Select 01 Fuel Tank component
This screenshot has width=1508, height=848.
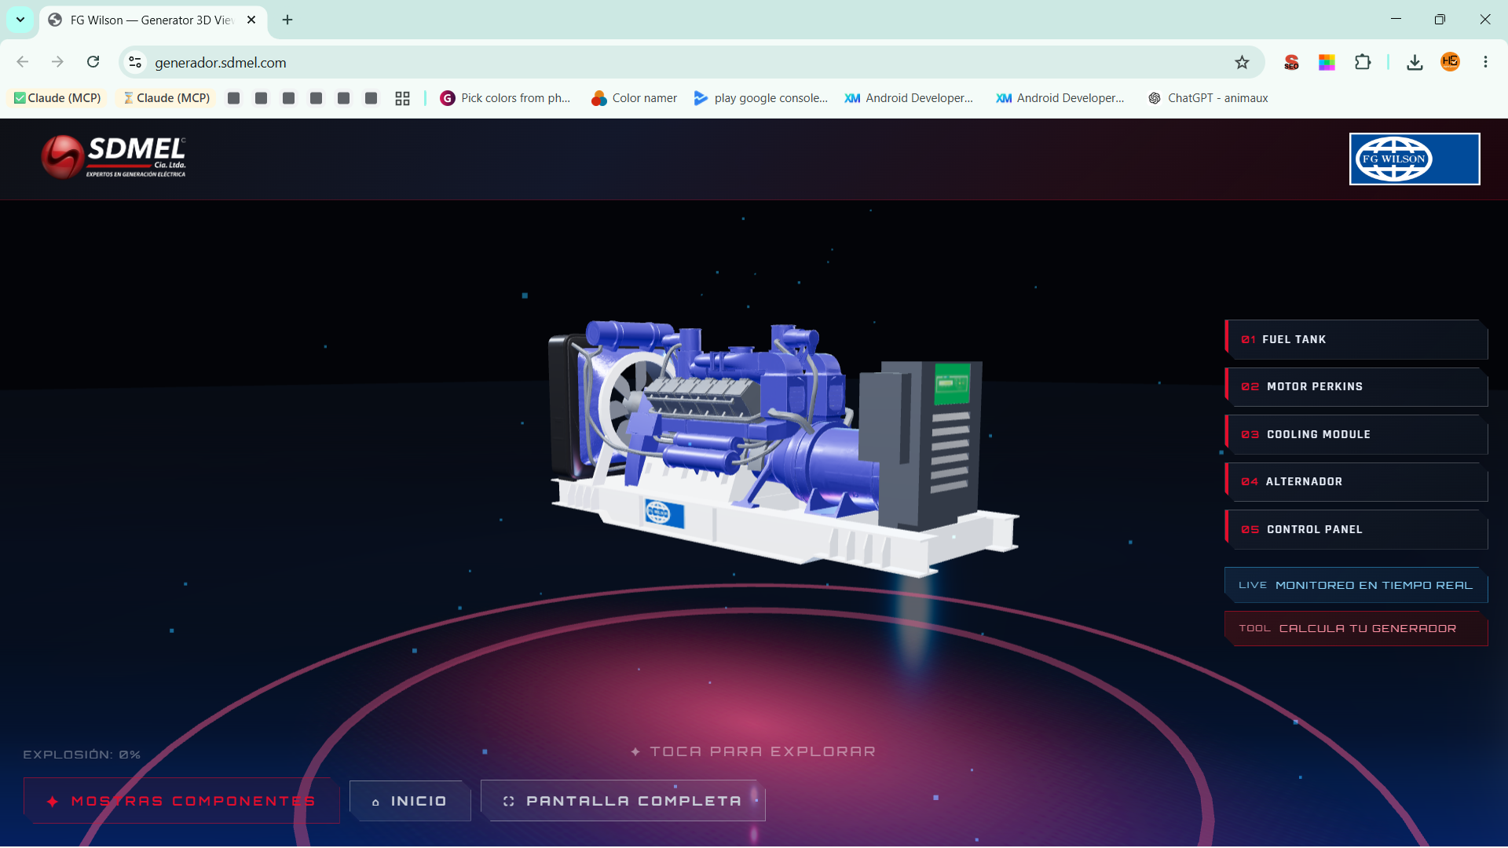pos(1356,339)
